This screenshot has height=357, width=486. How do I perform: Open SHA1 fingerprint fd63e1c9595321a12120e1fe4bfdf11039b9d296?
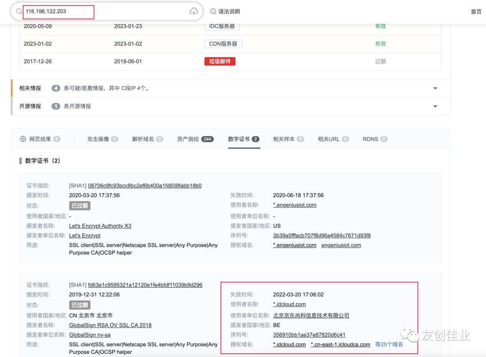(145, 285)
